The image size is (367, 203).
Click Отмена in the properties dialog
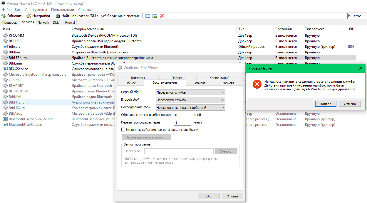[x=232, y=196]
